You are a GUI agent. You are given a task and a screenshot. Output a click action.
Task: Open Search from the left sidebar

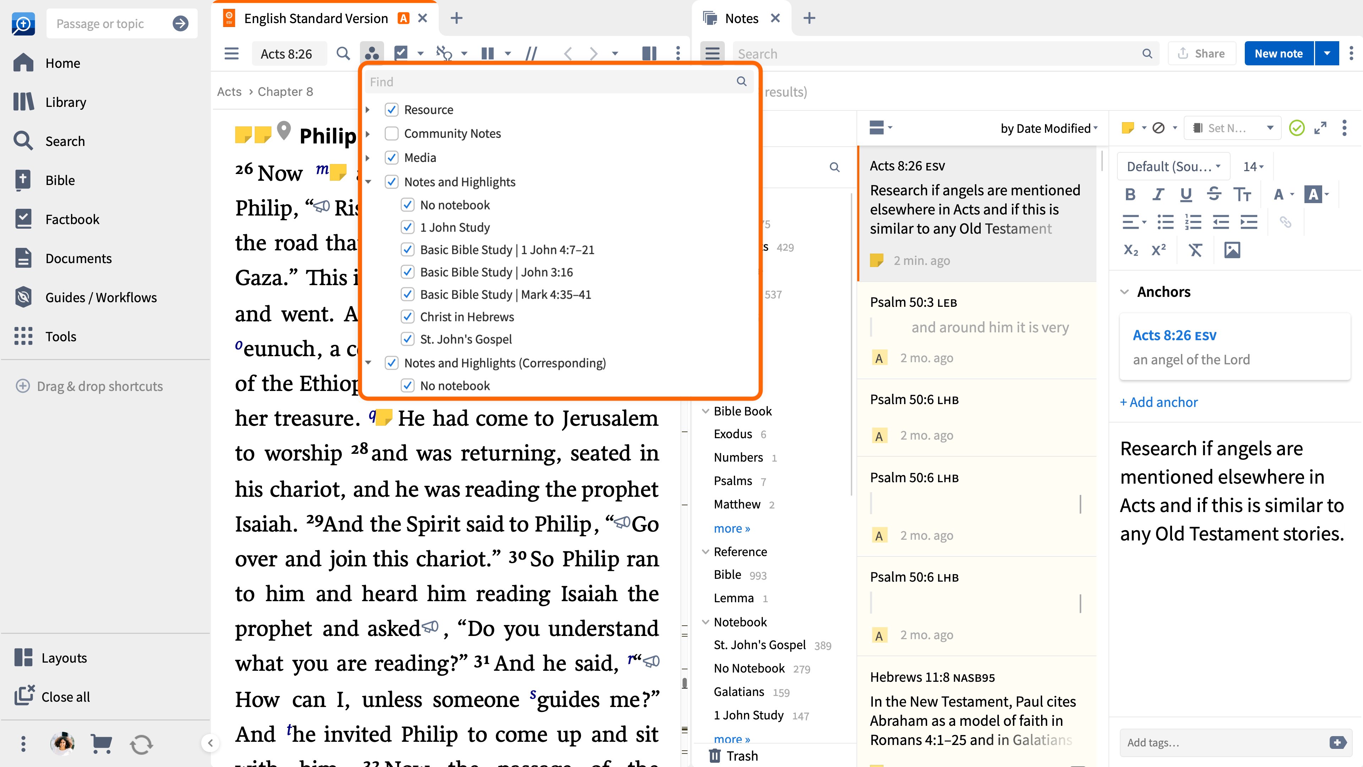point(65,141)
